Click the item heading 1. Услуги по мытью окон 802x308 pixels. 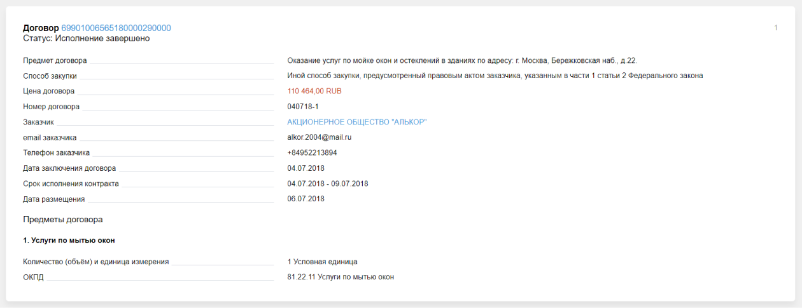(x=69, y=241)
